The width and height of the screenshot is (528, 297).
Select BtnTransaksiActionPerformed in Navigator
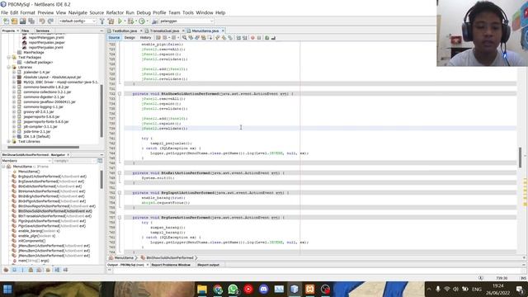pyautogui.click(x=54, y=216)
